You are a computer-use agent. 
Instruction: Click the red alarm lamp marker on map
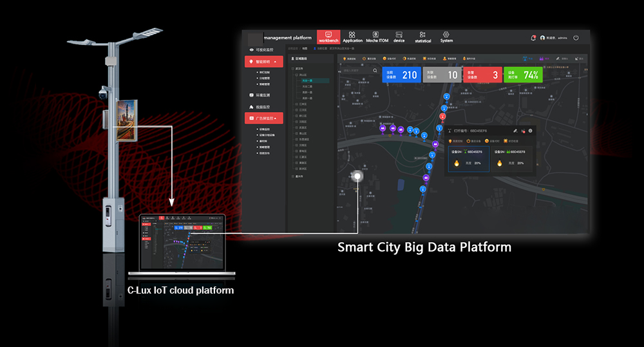(442, 117)
